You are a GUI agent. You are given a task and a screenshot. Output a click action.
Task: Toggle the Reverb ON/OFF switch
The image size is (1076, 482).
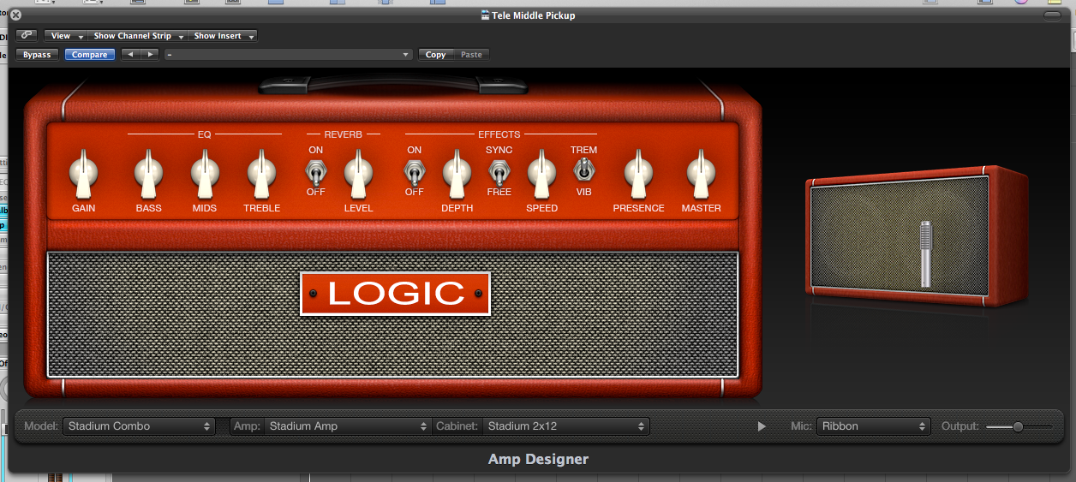coord(315,171)
